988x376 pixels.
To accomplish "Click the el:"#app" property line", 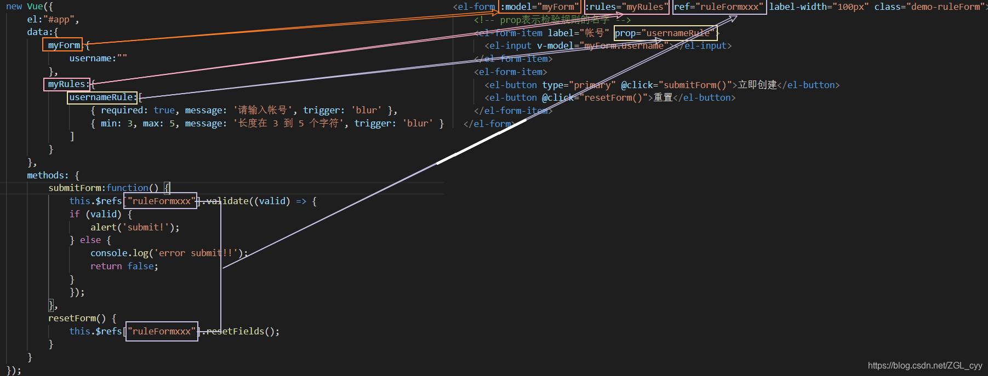I will 53,20.
